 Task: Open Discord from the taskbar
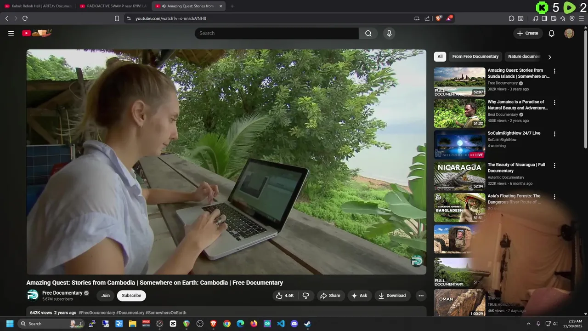(294, 324)
